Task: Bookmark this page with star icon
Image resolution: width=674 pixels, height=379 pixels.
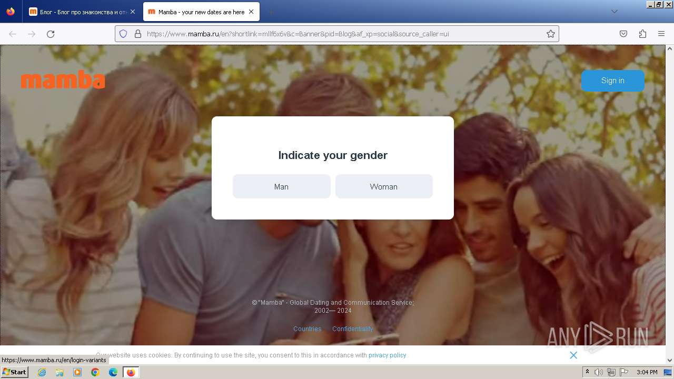Action: coord(551,34)
